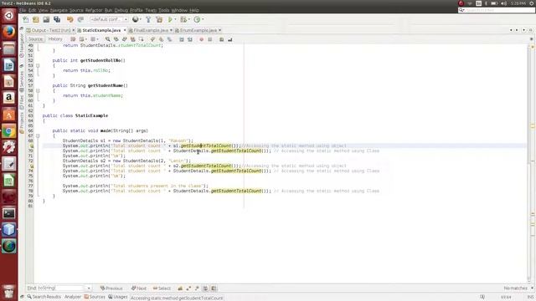536x301 pixels.
Task: Click the red Start Macro Recording icon
Action: 201,39
